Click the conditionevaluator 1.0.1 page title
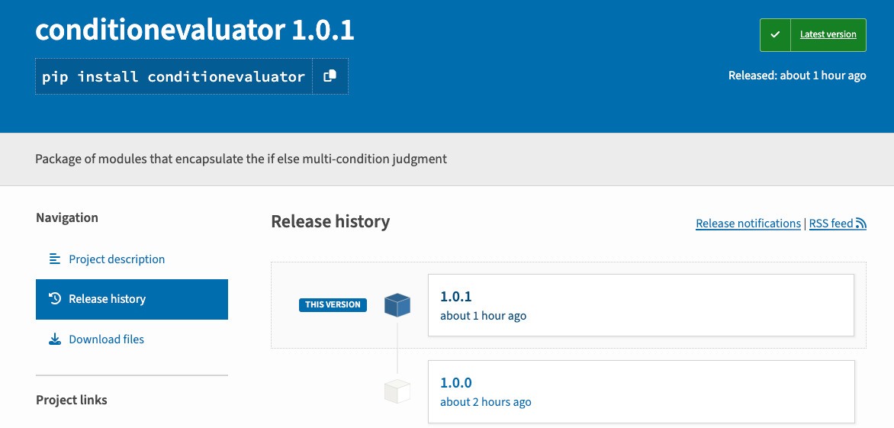Viewport: 894px width, 428px height. pos(195,31)
